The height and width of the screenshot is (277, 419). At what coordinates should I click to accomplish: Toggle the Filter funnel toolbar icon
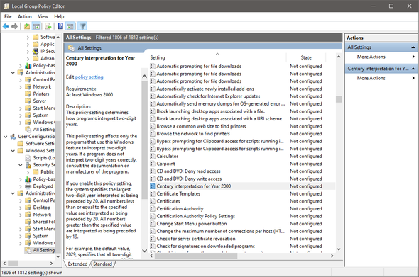click(82, 26)
